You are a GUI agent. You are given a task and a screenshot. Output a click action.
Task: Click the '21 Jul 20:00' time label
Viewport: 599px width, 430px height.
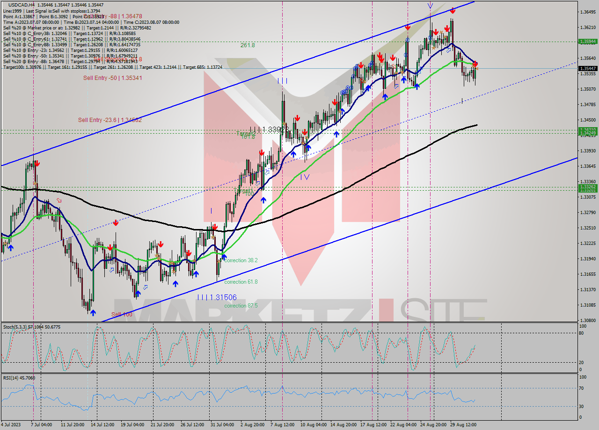pos(163,425)
